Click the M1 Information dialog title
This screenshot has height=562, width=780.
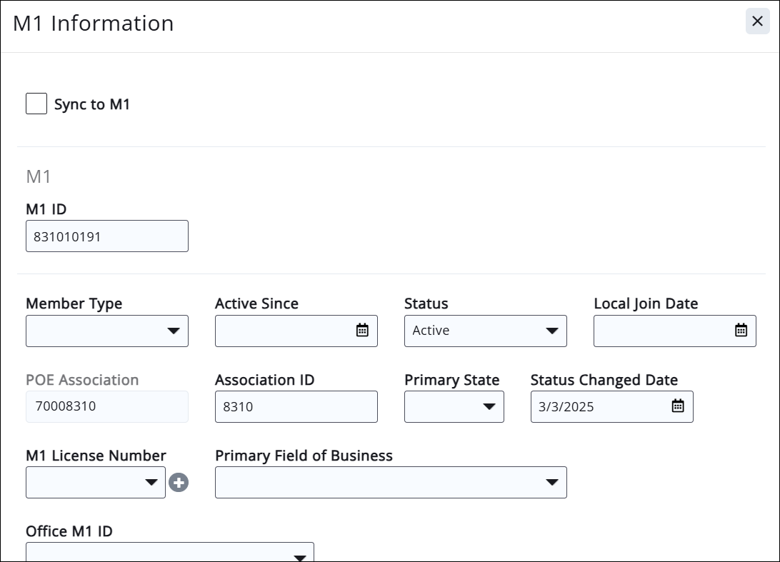click(94, 23)
